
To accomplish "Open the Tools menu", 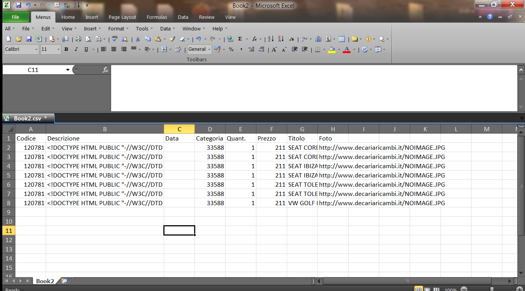I will tap(144, 28).
